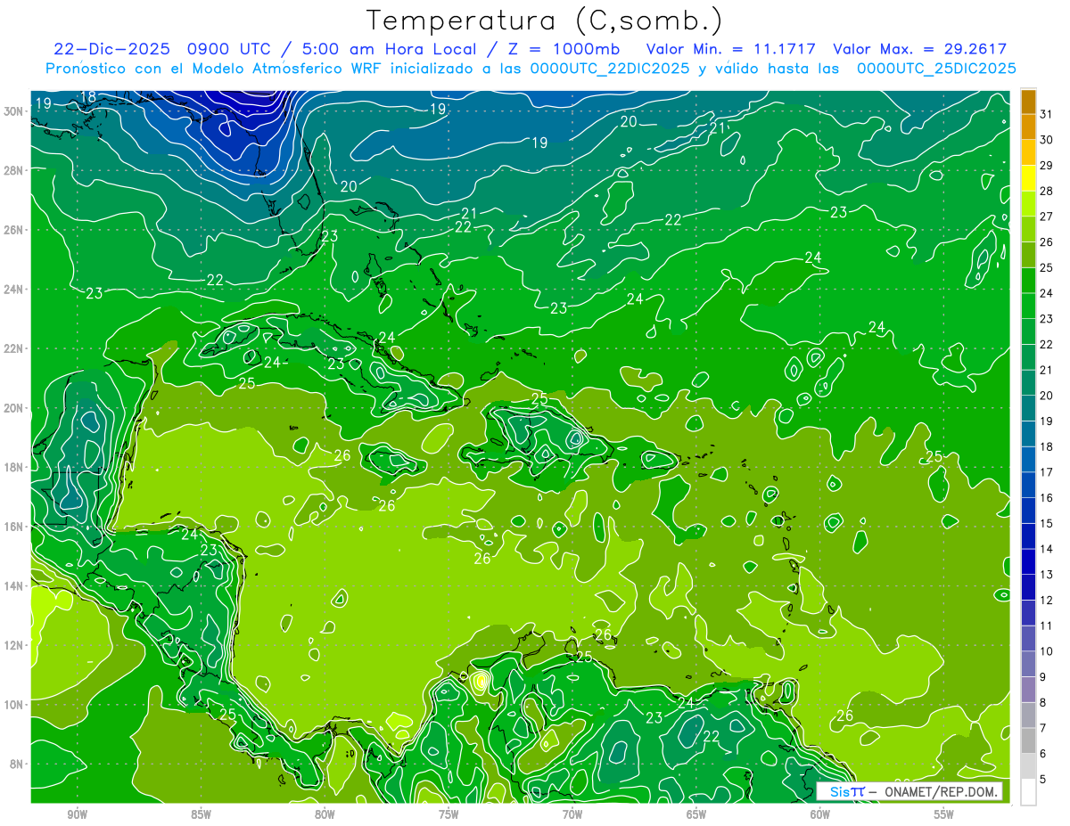Click the '65W' longitude axis label
This screenshot has width=1070, height=826.
[x=696, y=814]
